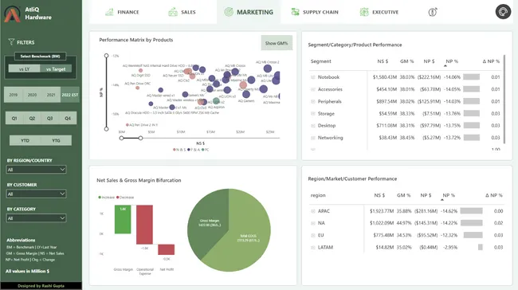The width and height of the screenshot is (518, 290).
Task: Click the round support icon top right
Action: [x=503, y=12]
